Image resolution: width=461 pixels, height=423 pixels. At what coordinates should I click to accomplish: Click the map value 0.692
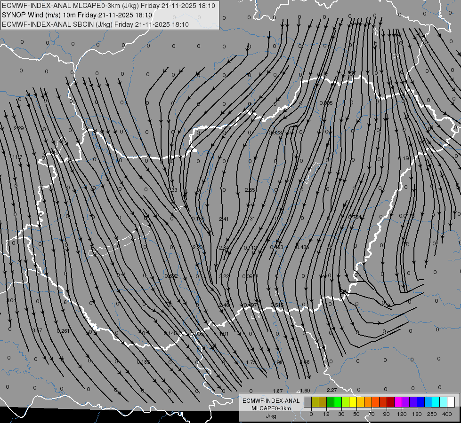coord(171,276)
